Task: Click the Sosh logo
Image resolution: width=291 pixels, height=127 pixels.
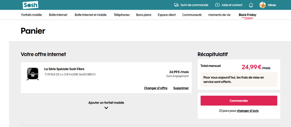Action: 30,5
